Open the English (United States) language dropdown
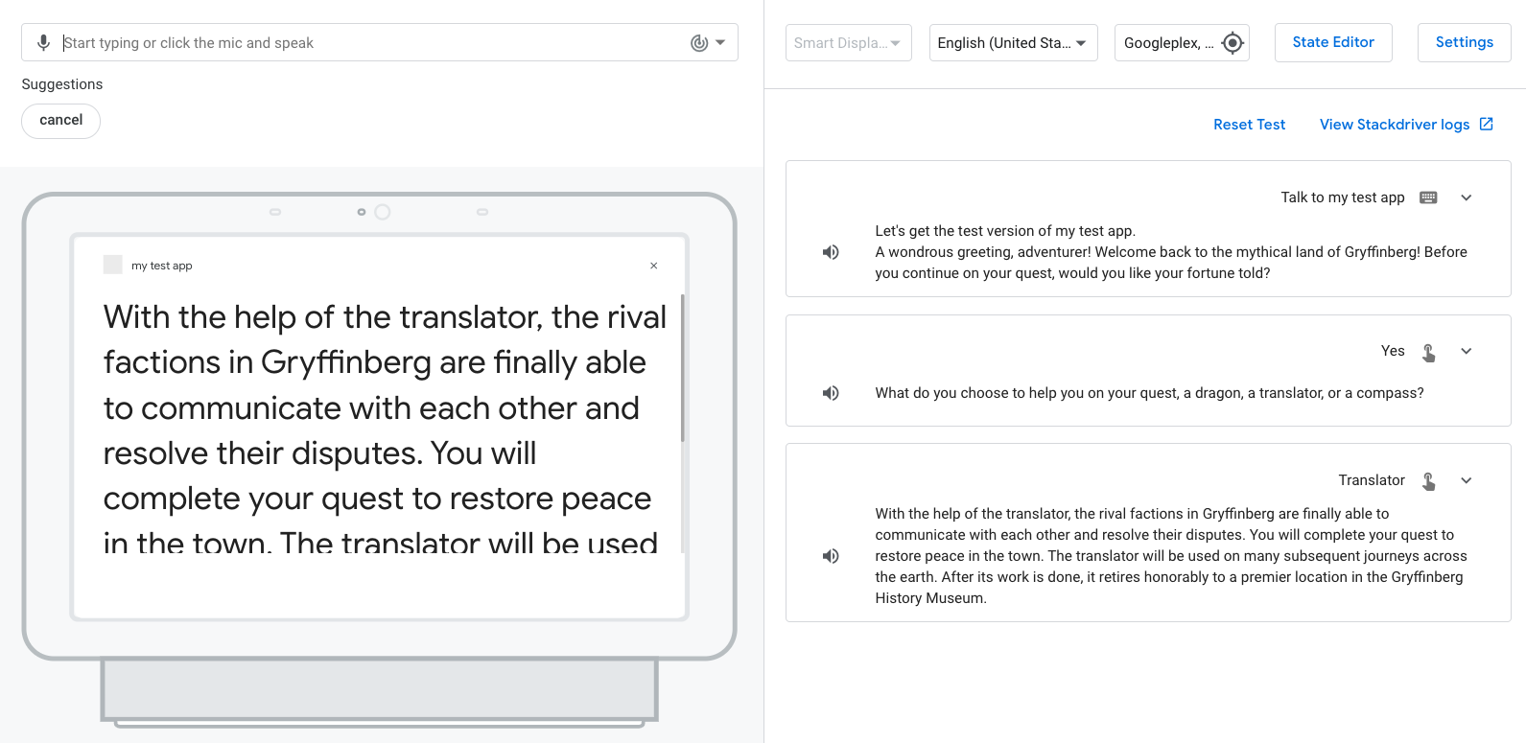 coord(1013,43)
